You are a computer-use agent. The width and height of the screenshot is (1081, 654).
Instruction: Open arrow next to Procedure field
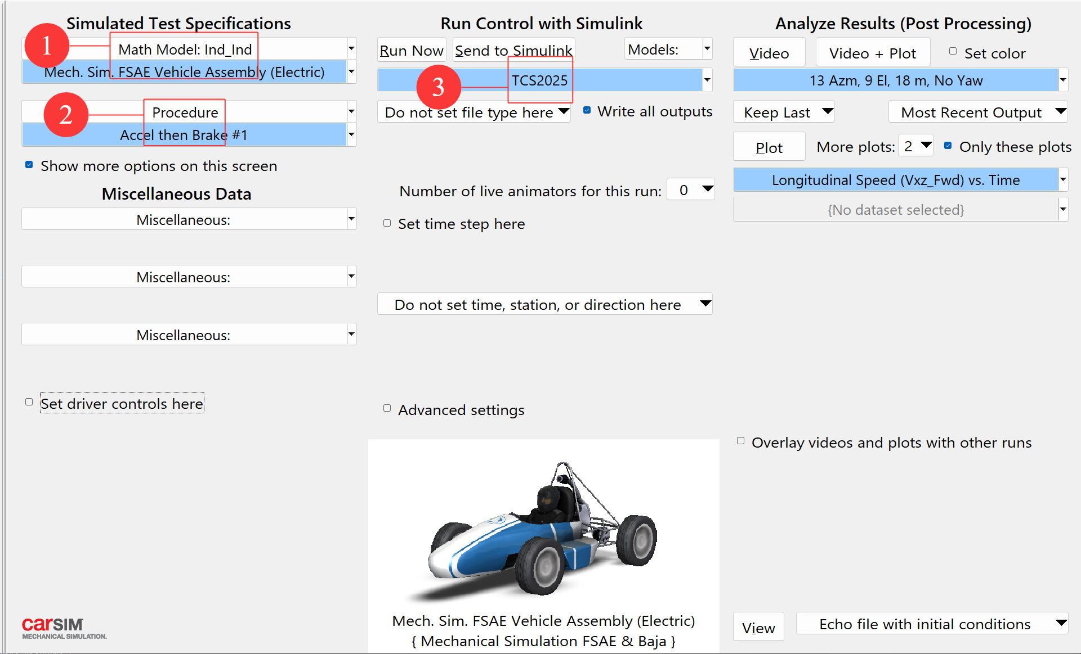click(351, 112)
